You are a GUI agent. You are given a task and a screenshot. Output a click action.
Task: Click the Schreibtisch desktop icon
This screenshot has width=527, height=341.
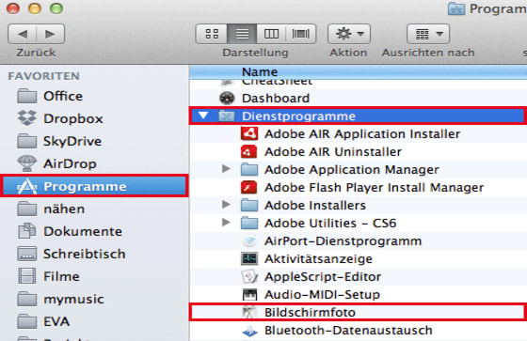pyautogui.click(x=27, y=254)
